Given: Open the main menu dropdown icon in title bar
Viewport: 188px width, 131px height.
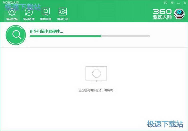Looking at the screenshot, I should [x=172, y=3].
